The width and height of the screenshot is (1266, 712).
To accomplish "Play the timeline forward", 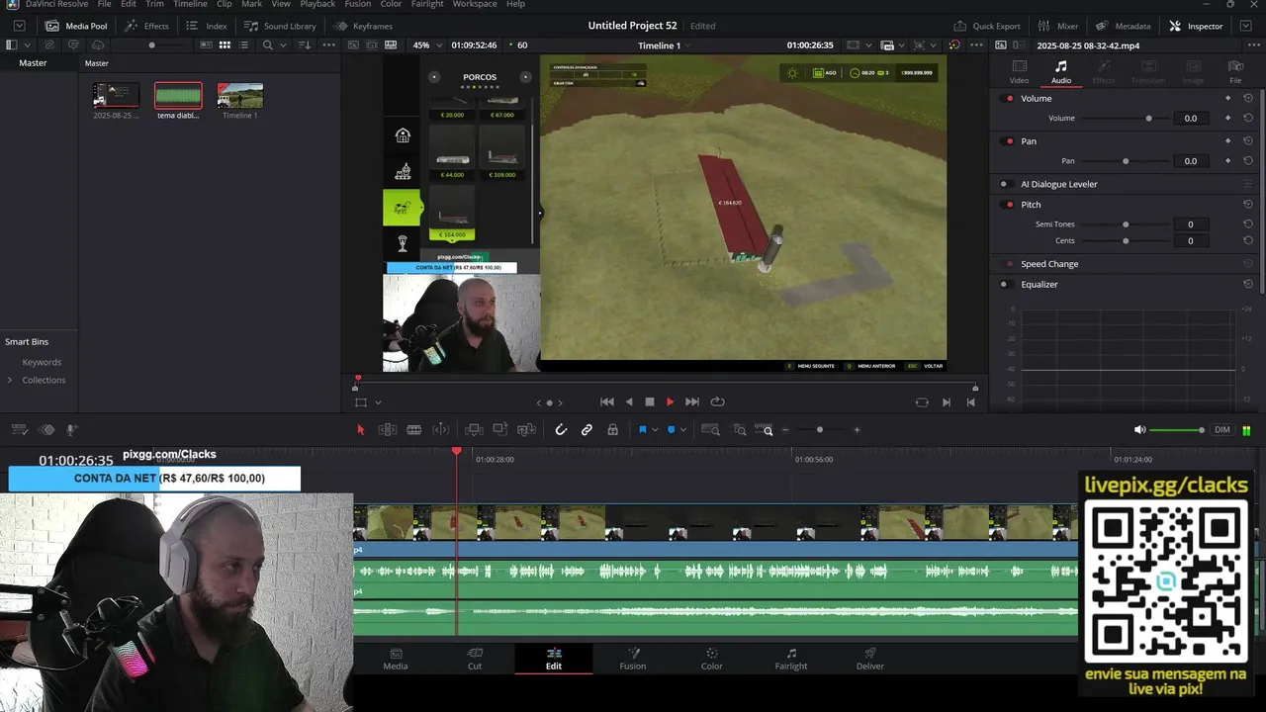I will [x=670, y=401].
